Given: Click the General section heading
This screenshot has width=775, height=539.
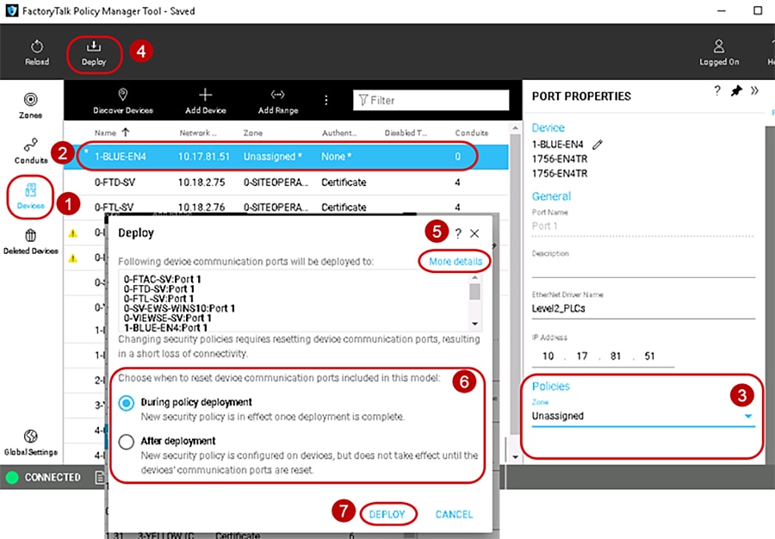Looking at the screenshot, I should (551, 196).
